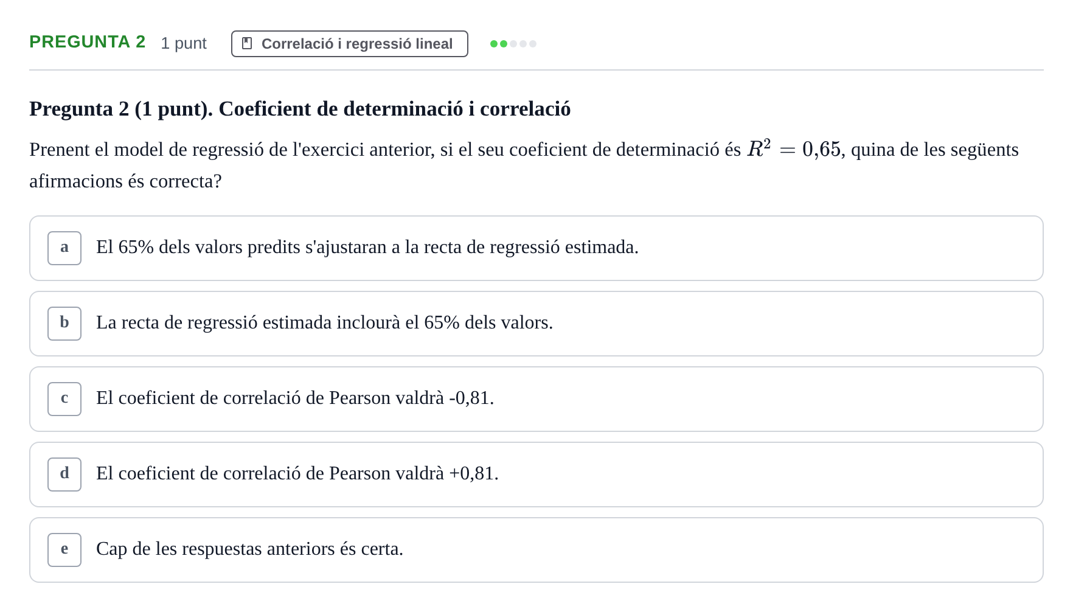Choose 'Cap de les respuestas anteriors' answer
Screen dimensions: 1073x612
tap(536, 550)
